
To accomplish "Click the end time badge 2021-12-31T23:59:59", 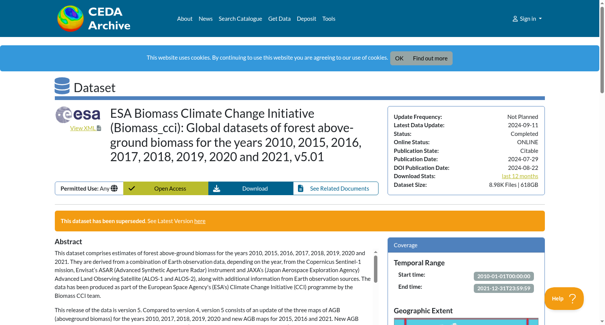I will click(x=504, y=288).
